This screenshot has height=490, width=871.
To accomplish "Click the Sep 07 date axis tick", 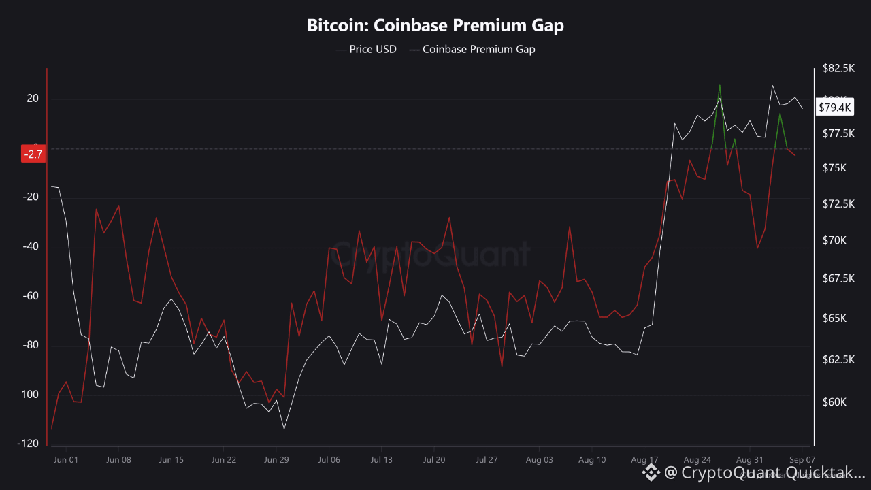I will click(802, 460).
